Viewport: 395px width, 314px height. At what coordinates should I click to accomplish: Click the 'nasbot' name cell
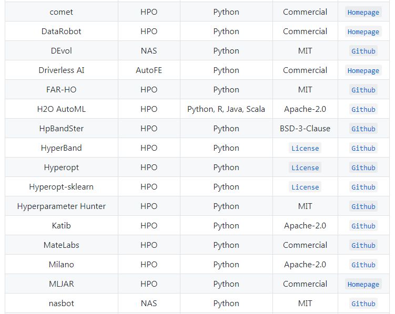click(x=61, y=303)
